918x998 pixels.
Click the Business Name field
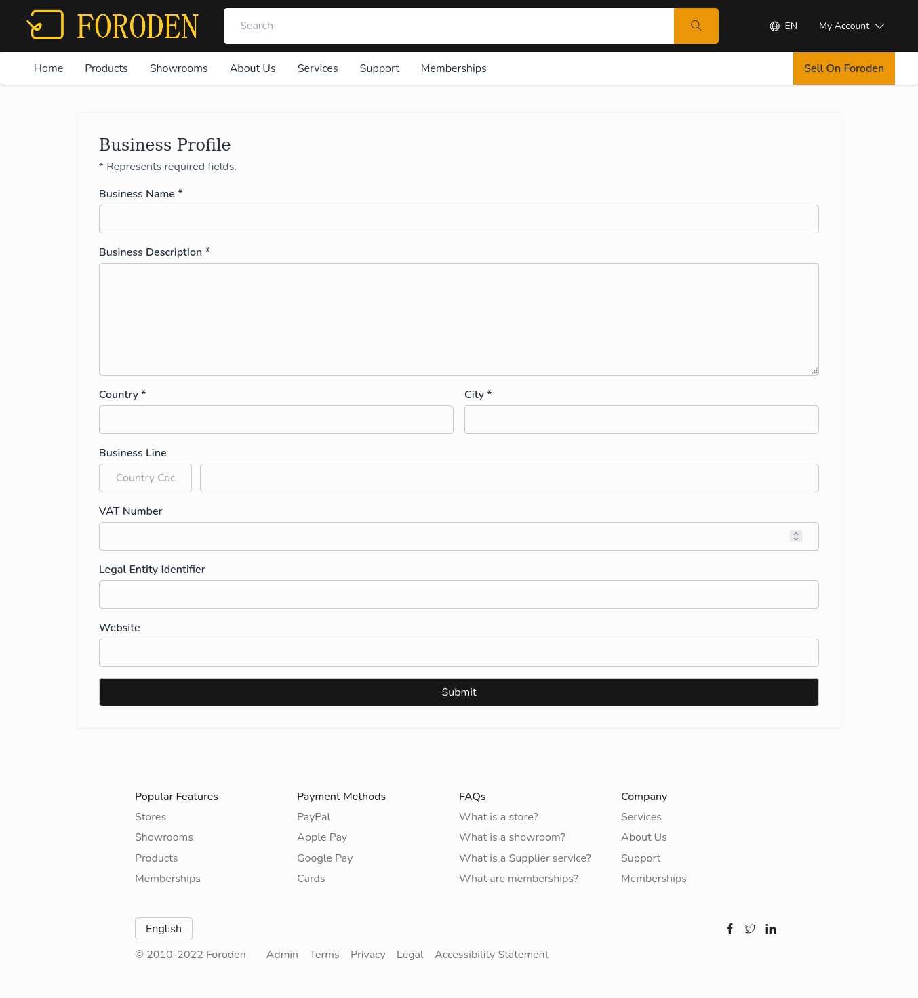click(459, 219)
